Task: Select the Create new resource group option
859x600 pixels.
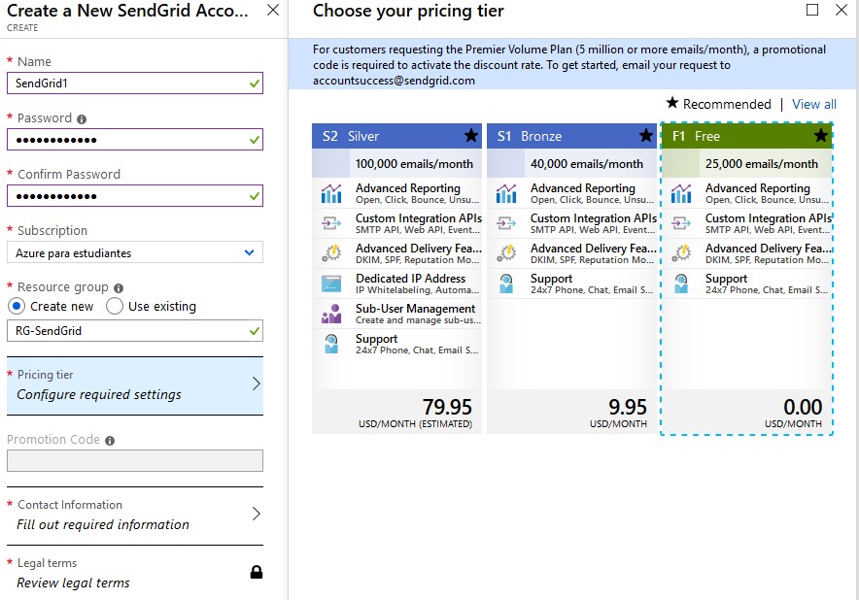Action: (x=17, y=306)
